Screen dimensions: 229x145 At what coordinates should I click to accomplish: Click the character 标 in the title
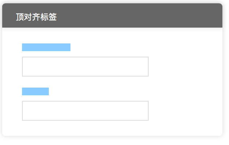click(x=44, y=17)
